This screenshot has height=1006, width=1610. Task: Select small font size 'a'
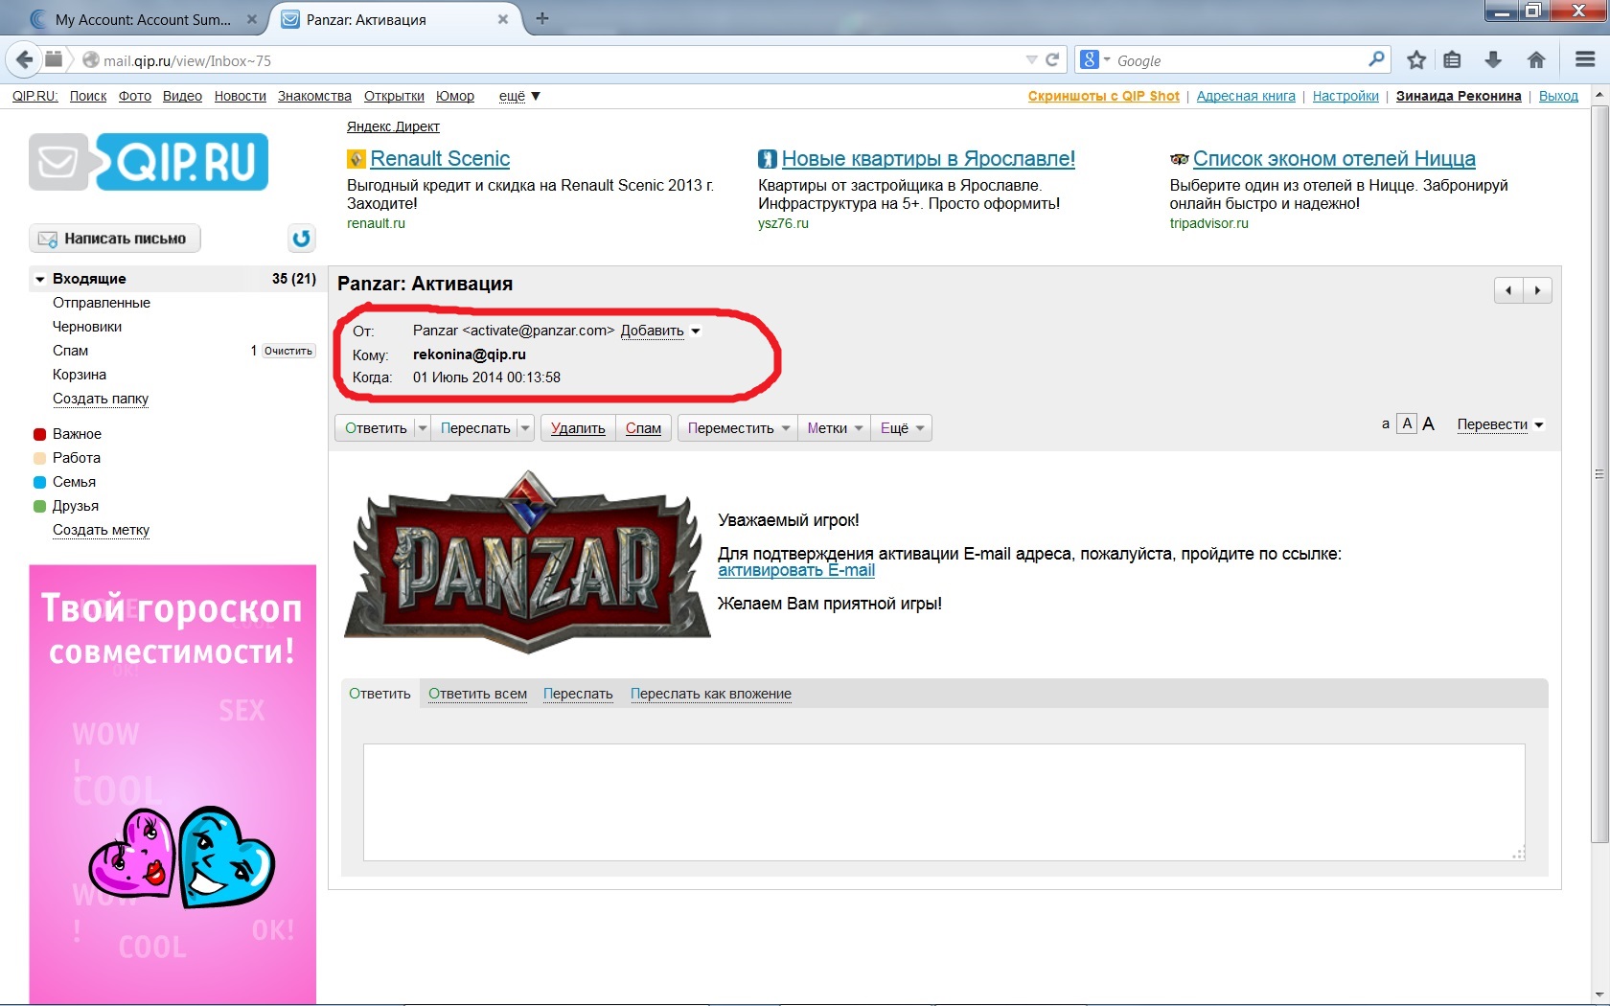click(1386, 424)
